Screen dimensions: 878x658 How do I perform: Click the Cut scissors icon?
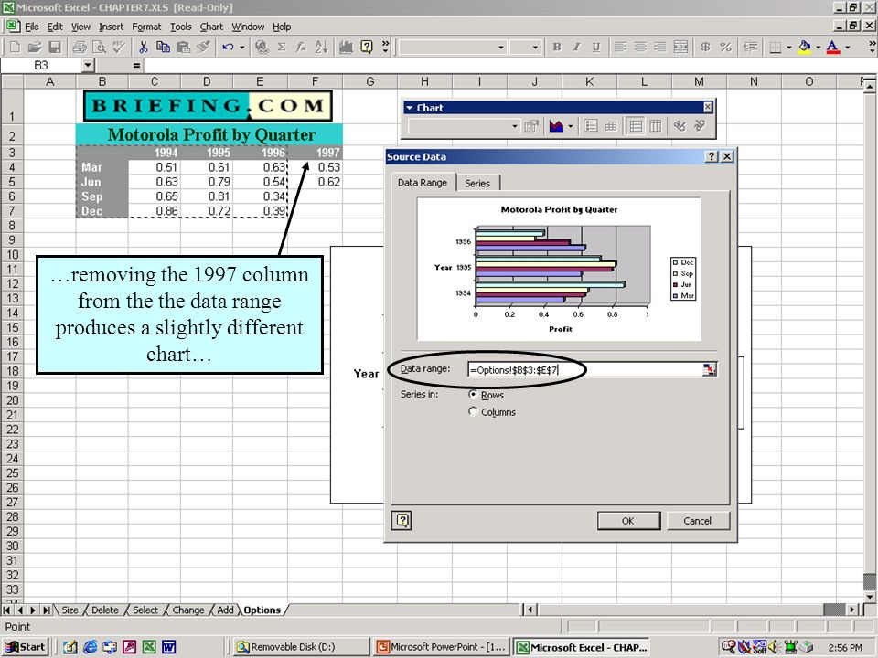[144, 47]
